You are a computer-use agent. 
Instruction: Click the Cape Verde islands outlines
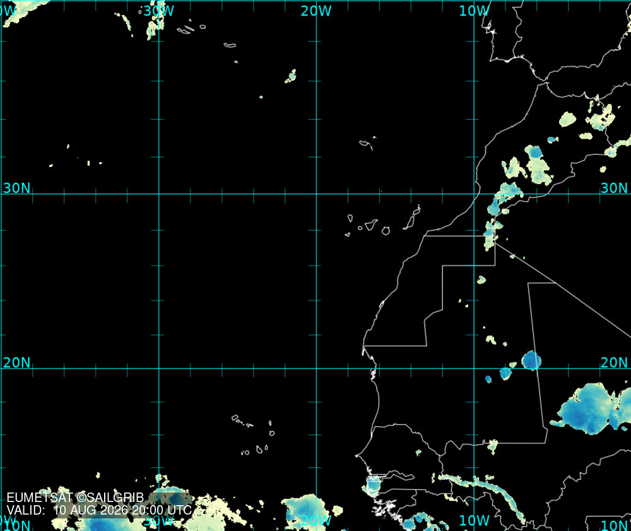coord(253,435)
